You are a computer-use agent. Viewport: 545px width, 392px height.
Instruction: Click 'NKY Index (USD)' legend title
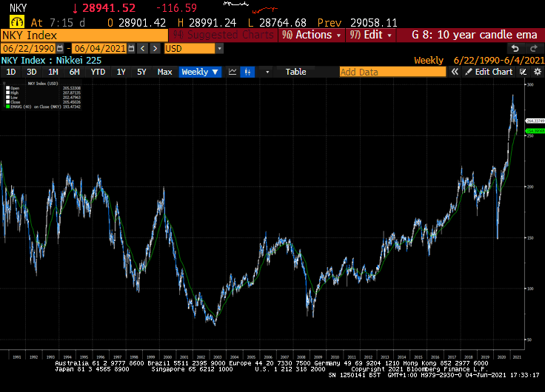click(x=43, y=84)
